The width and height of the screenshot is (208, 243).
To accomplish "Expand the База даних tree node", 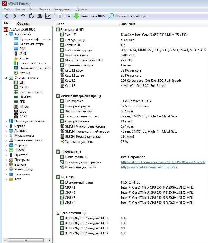I will [6, 174].
